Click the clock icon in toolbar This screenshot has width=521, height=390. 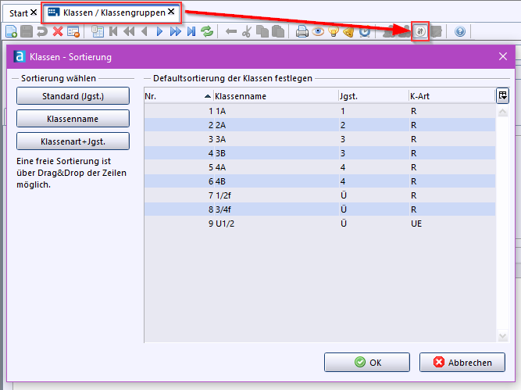pos(365,31)
